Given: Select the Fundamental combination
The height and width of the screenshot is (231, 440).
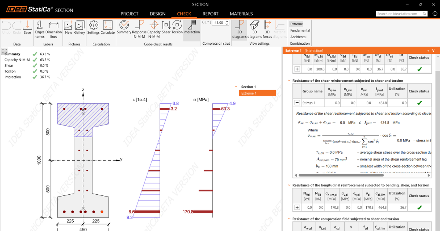Looking at the screenshot, I should (x=300, y=30).
